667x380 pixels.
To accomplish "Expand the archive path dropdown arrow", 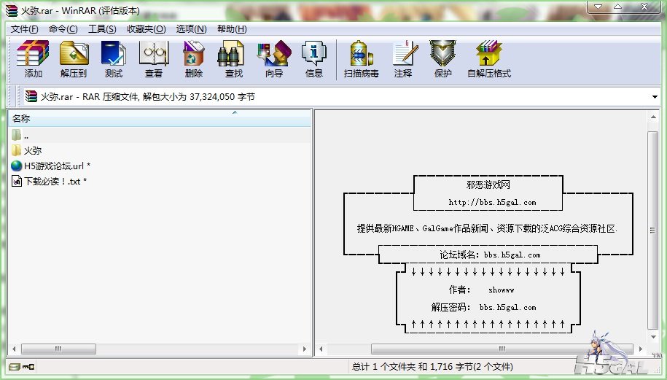I will coord(654,96).
